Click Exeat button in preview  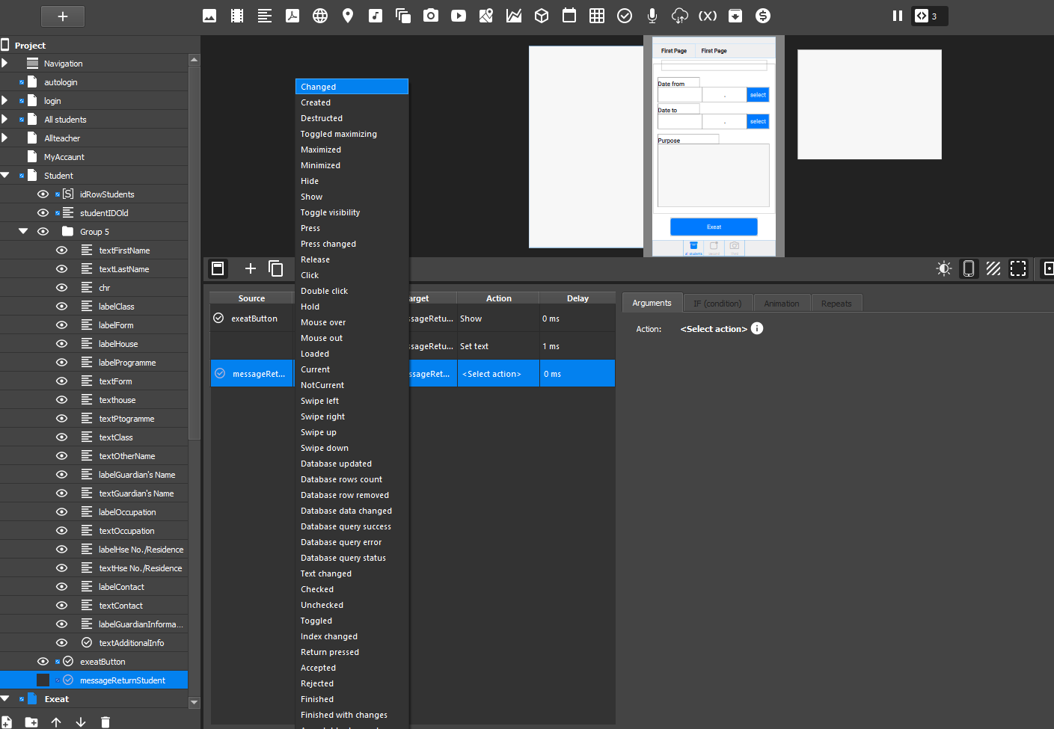pos(714,227)
